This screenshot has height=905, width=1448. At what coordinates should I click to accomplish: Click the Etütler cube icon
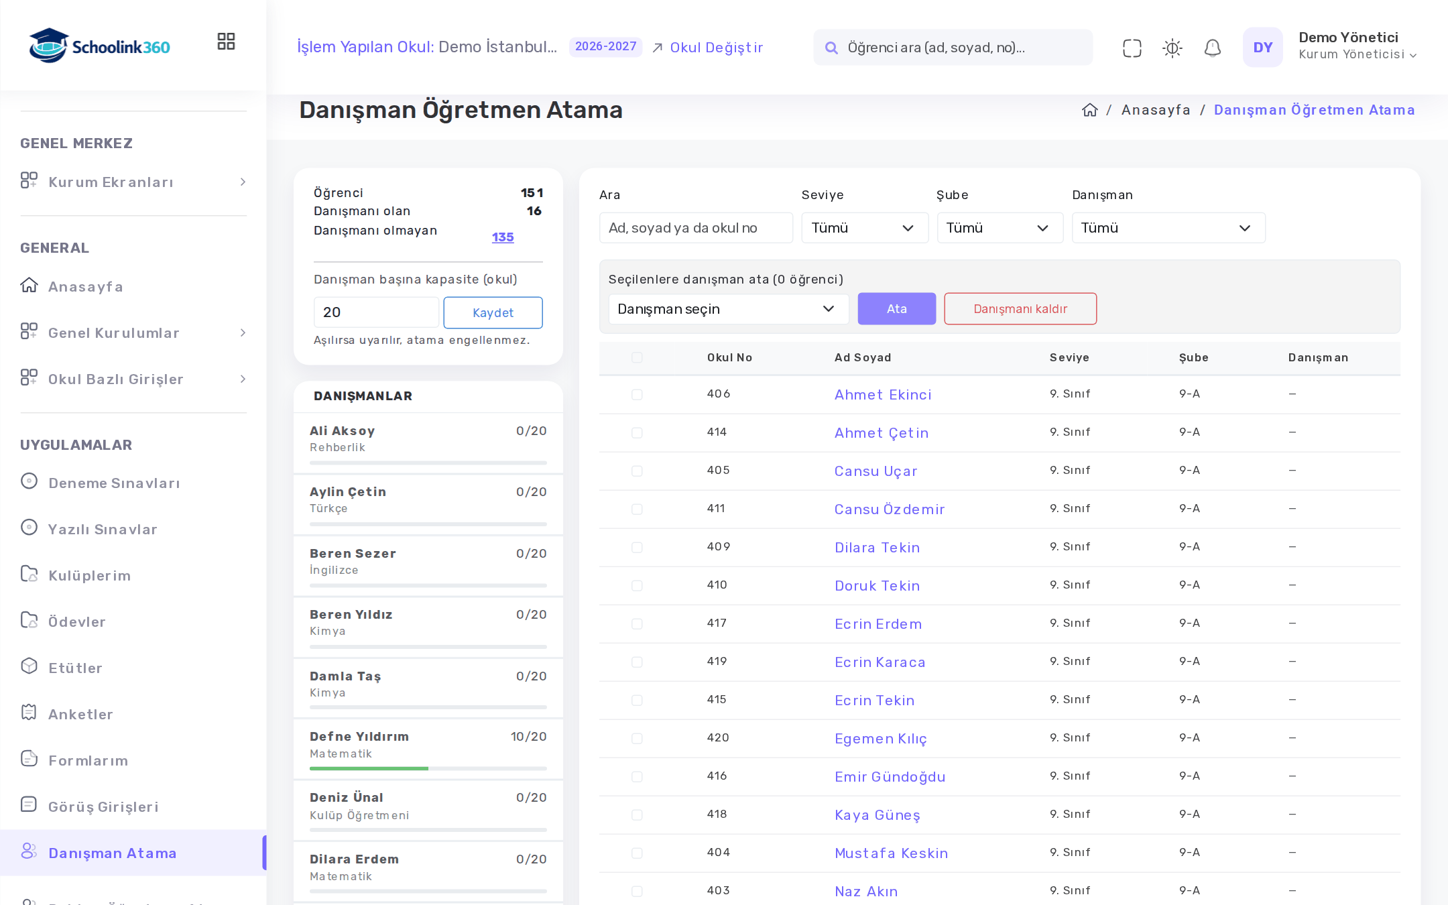coord(29,666)
